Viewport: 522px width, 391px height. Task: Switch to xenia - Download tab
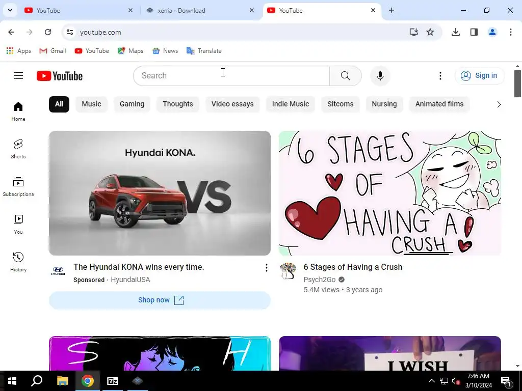pos(200,11)
